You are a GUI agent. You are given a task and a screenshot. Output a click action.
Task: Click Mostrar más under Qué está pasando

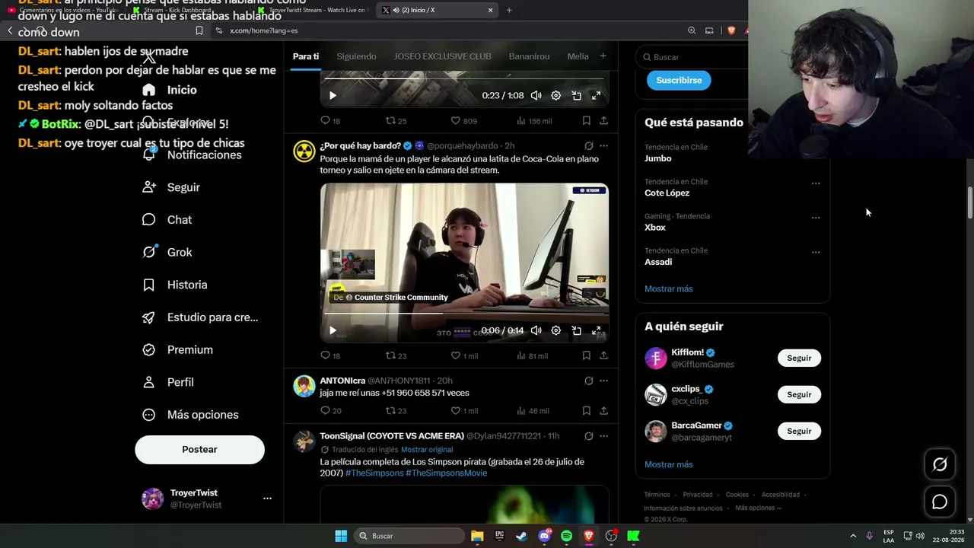669,289
